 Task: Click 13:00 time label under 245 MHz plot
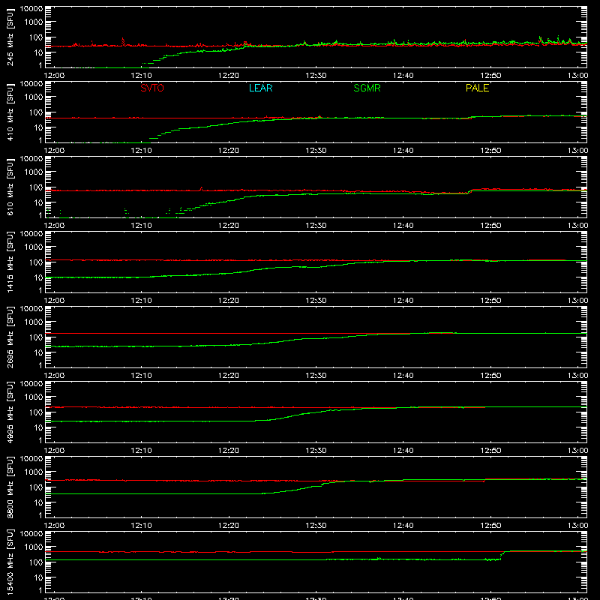pyautogui.click(x=577, y=76)
